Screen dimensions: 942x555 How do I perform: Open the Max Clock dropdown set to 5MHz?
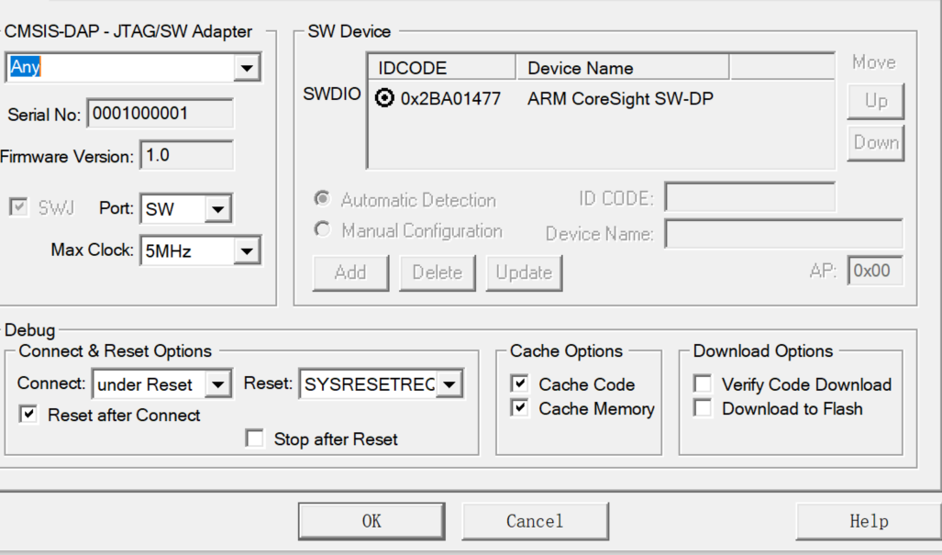[x=248, y=250]
